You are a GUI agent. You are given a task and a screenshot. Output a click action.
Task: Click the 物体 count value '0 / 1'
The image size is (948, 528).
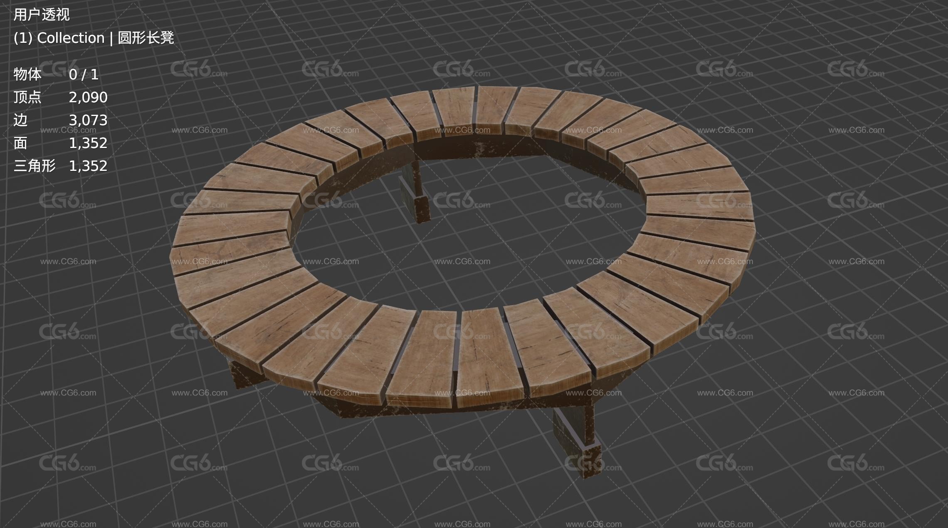[x=84, y=75]
